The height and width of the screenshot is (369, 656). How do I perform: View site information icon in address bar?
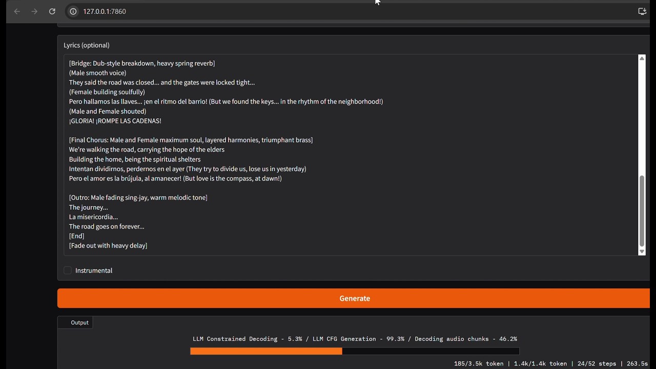[x=73, y=11]
